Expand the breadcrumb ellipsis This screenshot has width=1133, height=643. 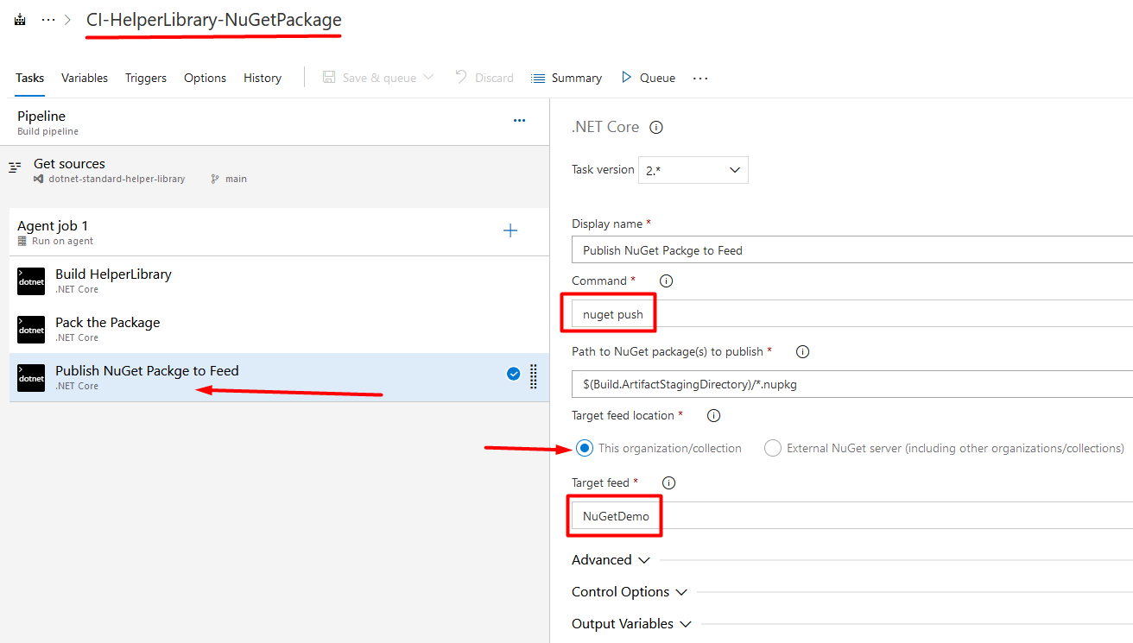[48, 19]
